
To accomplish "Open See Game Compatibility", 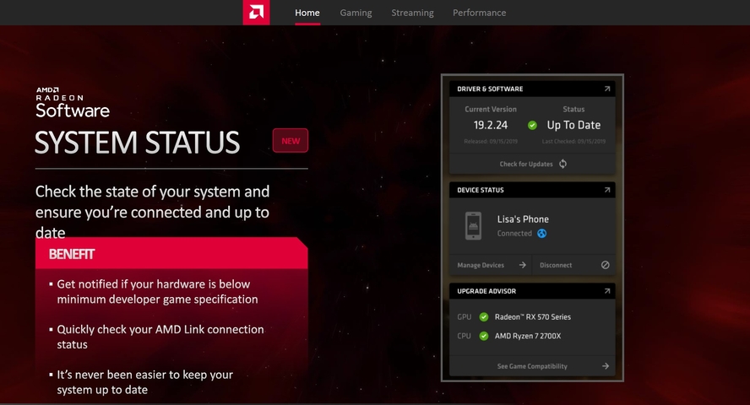I will coord(532,366).
